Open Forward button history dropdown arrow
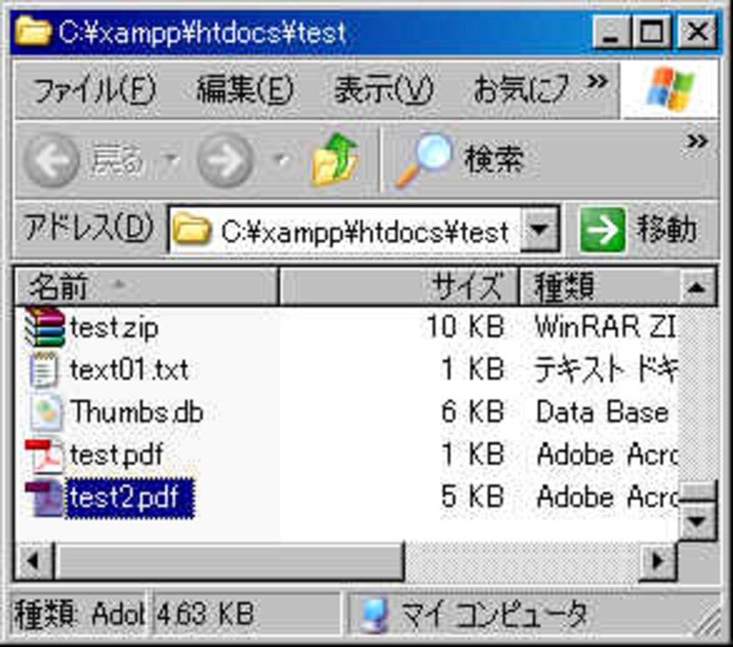 click(x=281, y=160)
